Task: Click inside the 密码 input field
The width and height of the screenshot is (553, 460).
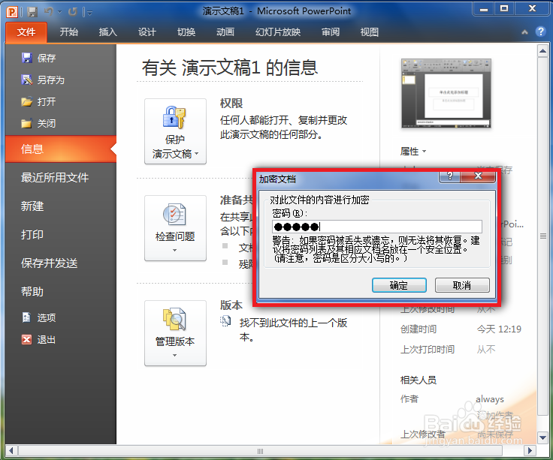Action: [376, 227]
